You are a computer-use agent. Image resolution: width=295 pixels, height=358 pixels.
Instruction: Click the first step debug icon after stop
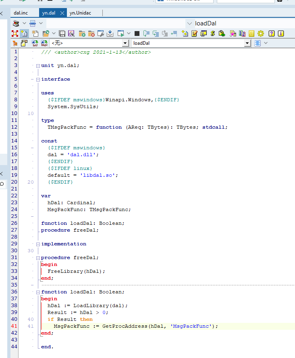[x=146, y=33]
